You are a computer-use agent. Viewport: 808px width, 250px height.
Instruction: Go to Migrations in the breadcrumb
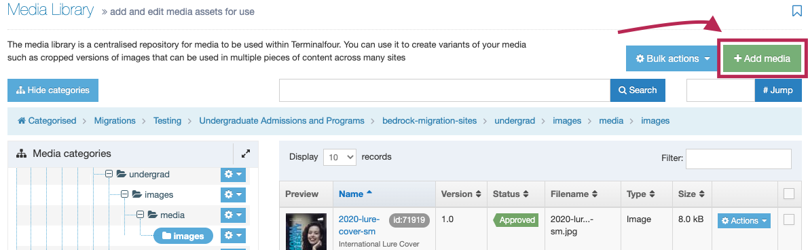coord(115,121)
